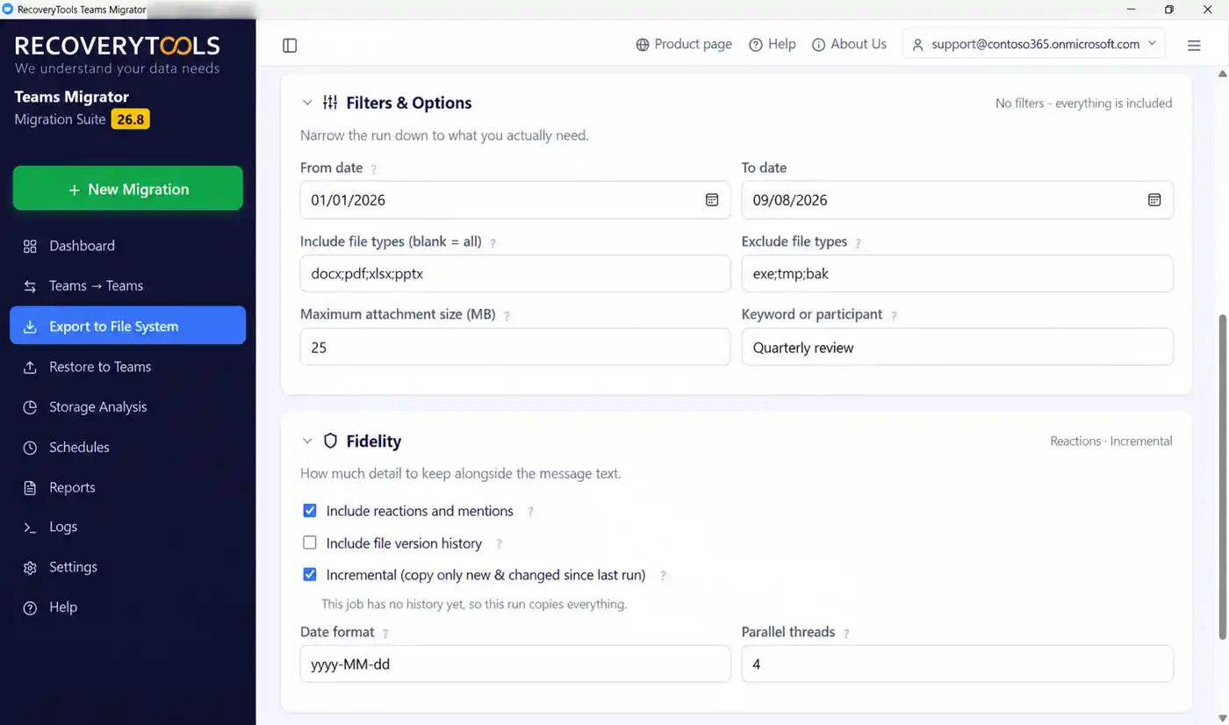Open Help in the sidebar

click(x=127, y=607)
